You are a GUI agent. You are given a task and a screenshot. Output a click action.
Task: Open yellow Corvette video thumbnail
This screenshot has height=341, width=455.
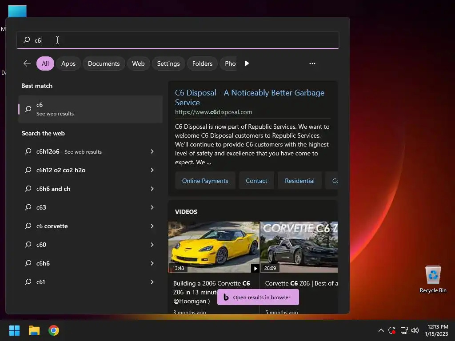pyautogui.click(x=214, y=247)
